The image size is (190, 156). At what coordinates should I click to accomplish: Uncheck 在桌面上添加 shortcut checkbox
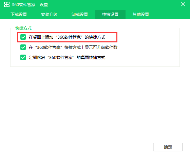(x=23, y=37)
